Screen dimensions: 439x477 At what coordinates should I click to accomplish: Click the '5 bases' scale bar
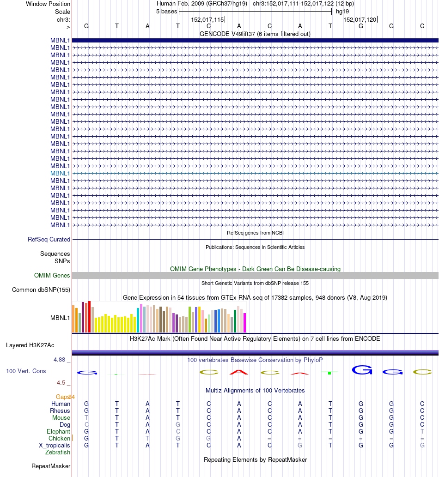tap(255, 12)
